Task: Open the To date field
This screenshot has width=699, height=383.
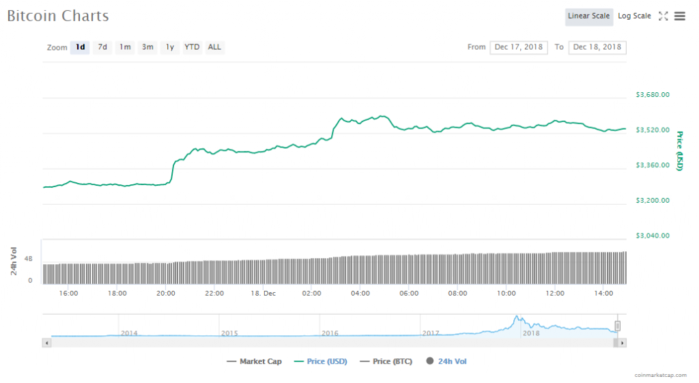Action: point(597,47)
